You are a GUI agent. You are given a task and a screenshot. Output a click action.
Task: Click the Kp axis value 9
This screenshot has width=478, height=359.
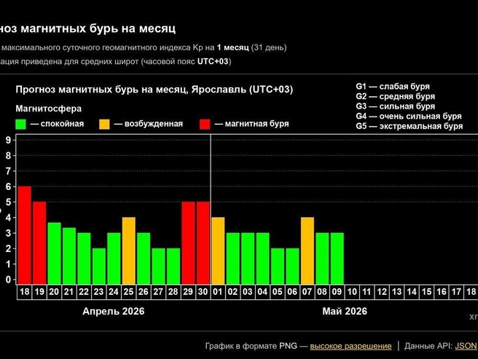click(8, 140)
